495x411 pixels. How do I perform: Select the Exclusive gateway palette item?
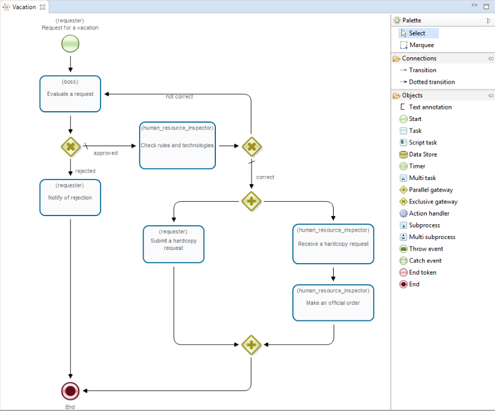(432, 202)
